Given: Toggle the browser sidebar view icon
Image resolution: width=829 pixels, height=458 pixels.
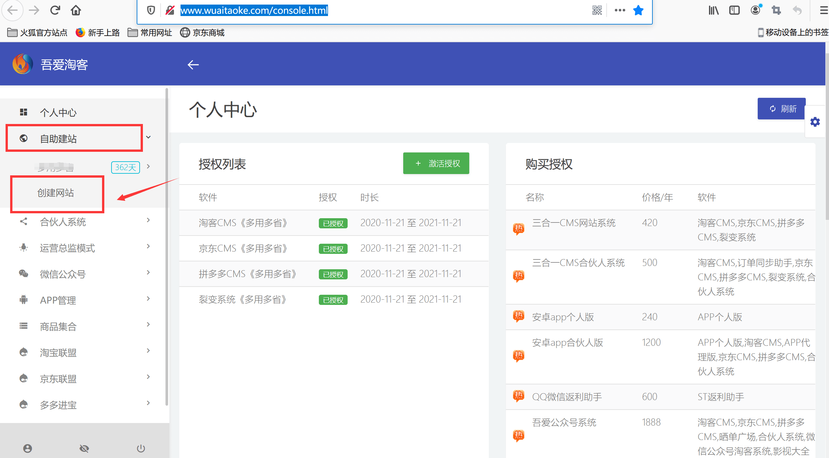Looking at the screenshot, I should 734,10.
